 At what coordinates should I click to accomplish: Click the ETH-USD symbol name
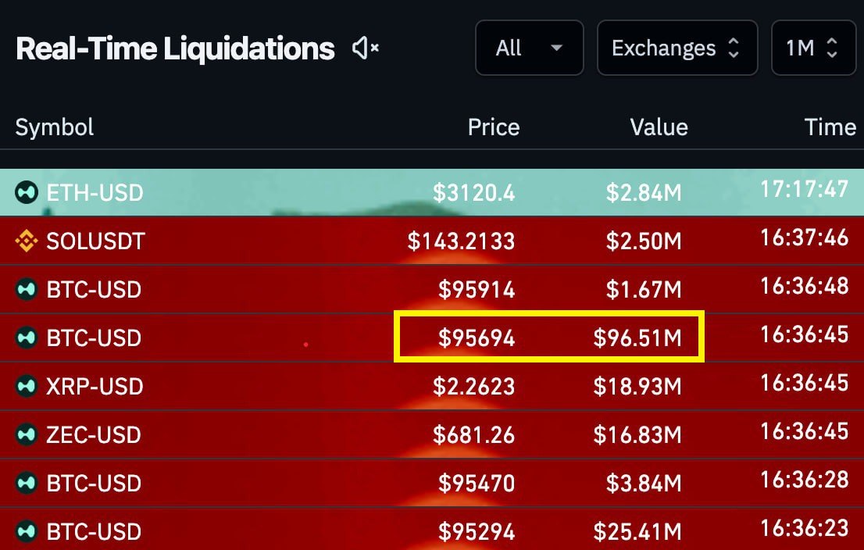coord(95,192)
